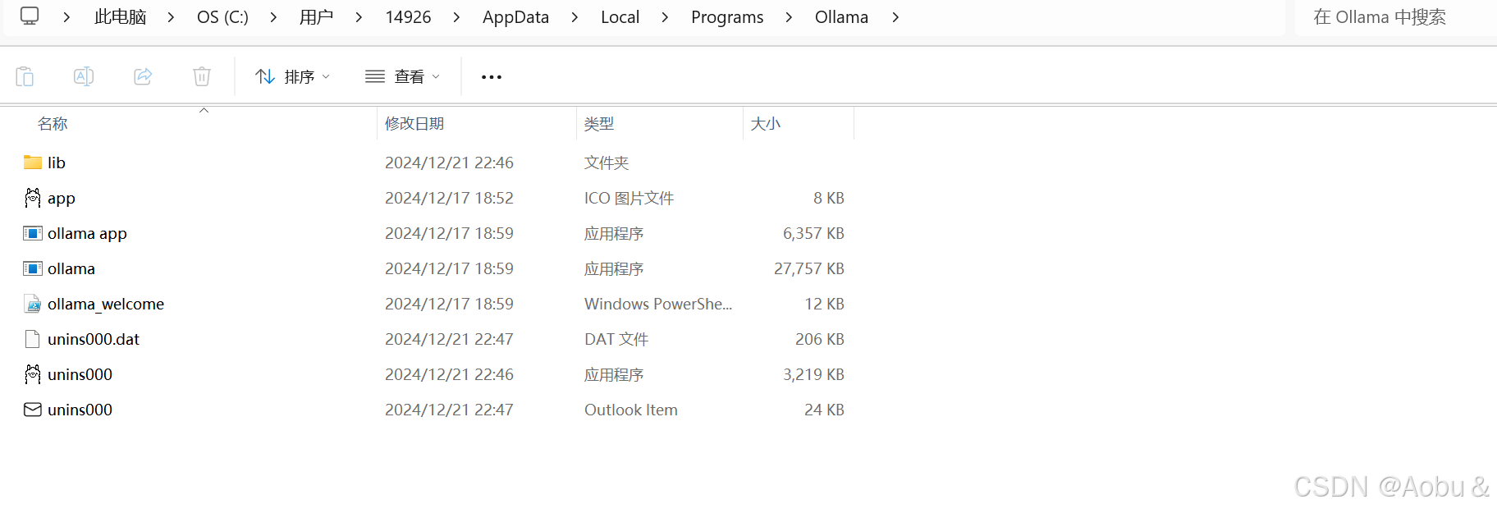Viewport: 1497px width, 513px height.
Task: Expand chevron after 此电脑 in breadcrumb
Action: pyautogui.click(x=171, y=17)
